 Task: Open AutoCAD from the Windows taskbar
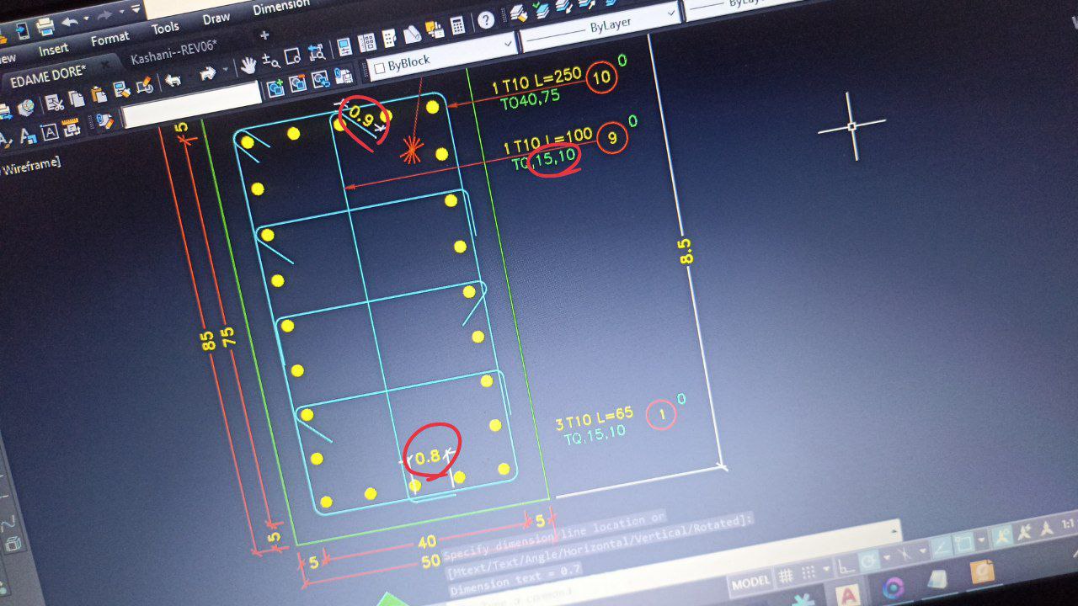click(x=848, y=595)
